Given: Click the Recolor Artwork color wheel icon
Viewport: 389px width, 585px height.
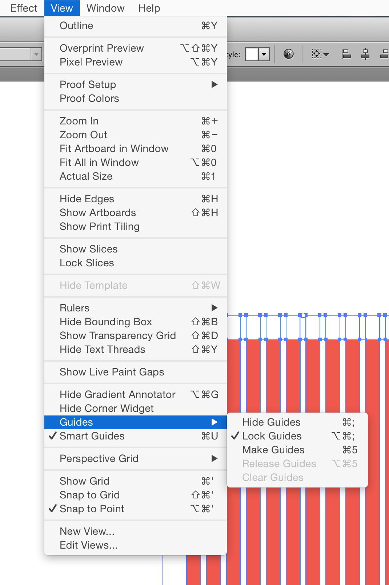Looking at the screenshot, I should point(288,55).
